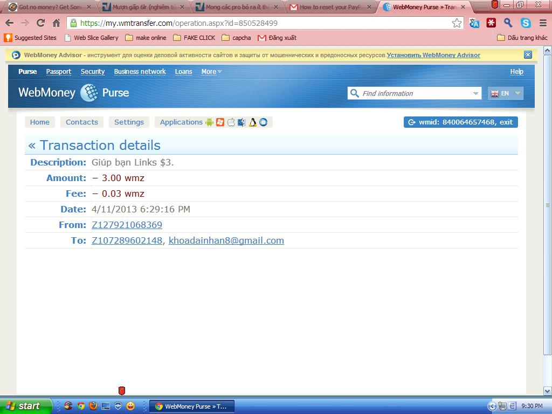Viewport: 552px width, 414px height.
Task: Open the recipient purse Z107289602148 link
Action: pyautogui.click(x=127, y=240)
